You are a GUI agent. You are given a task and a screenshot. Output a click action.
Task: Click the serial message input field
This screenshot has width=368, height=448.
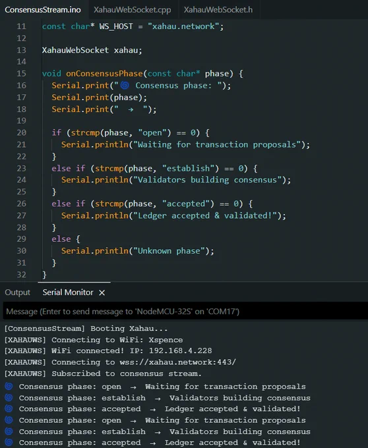coord(185,311)
